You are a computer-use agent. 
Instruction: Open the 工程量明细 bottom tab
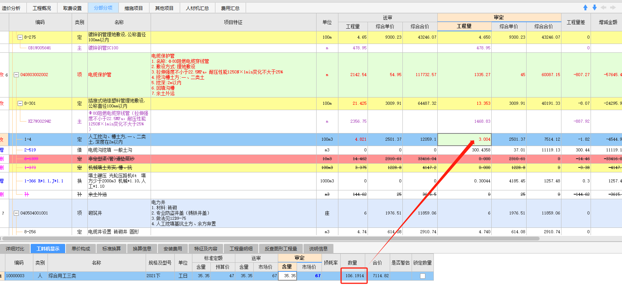pyautogui.click(x=241, y=249)
